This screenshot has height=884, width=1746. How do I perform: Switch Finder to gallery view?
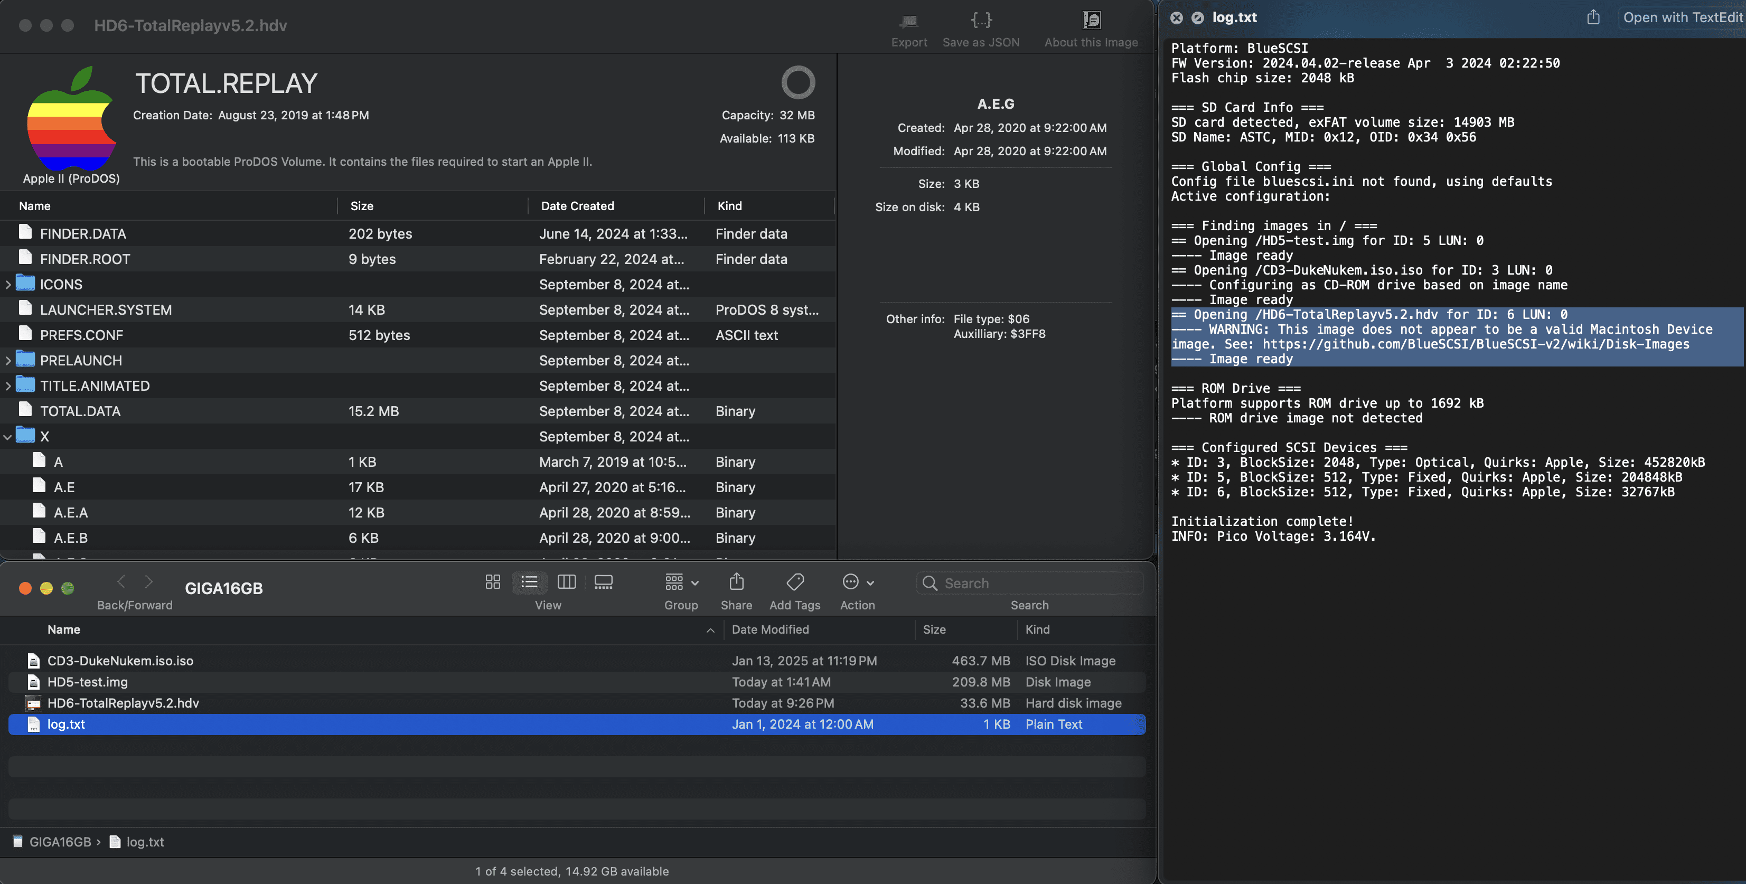603,581
